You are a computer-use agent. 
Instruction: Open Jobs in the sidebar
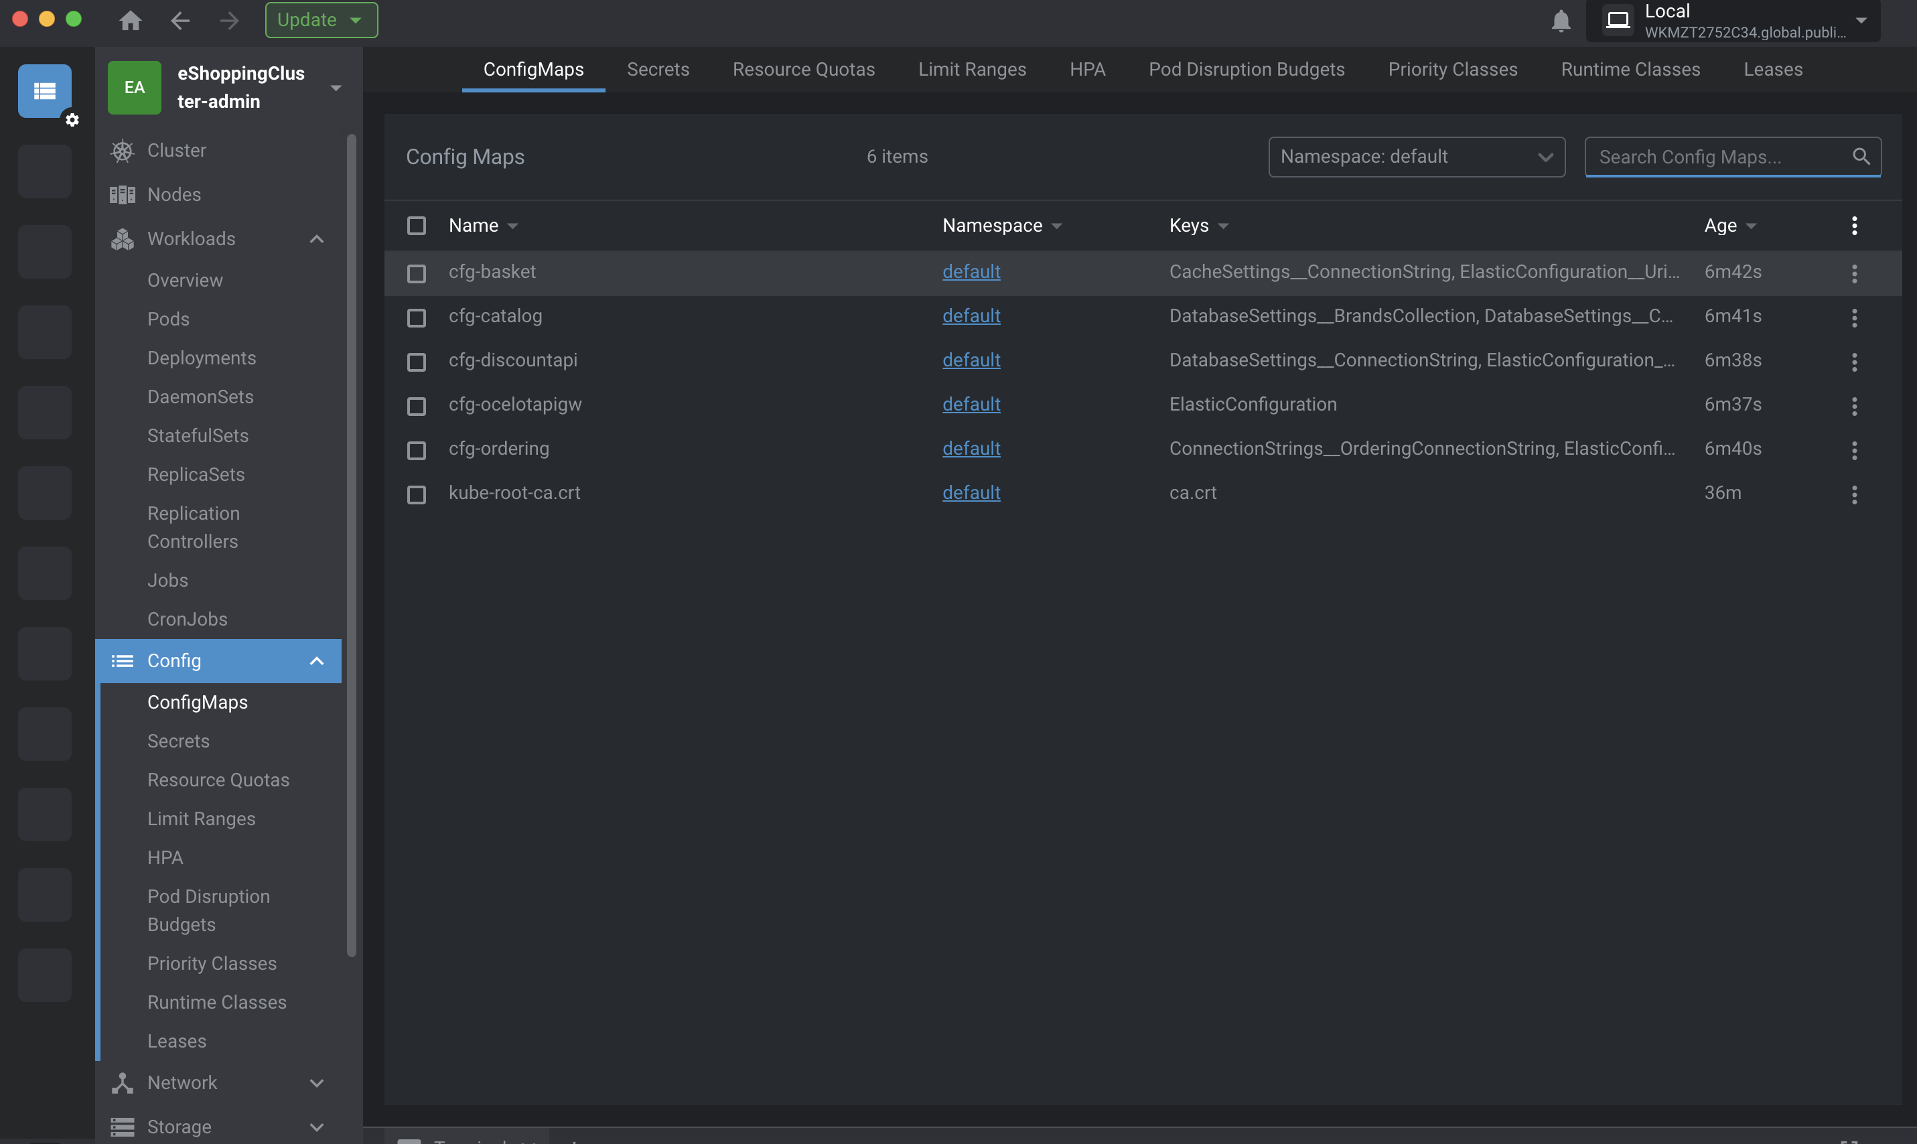coord(167,580)
